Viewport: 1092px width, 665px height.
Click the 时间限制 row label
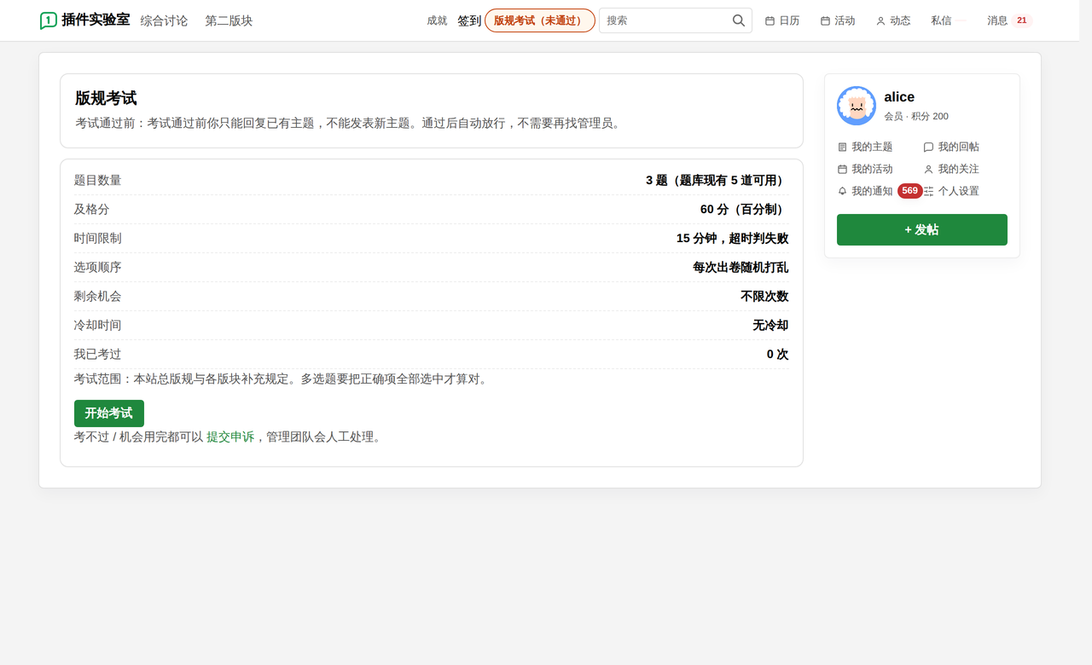[98, 239]
